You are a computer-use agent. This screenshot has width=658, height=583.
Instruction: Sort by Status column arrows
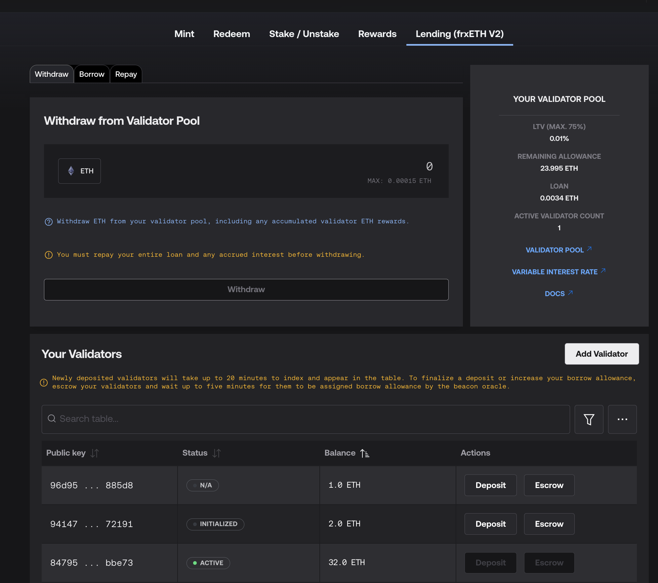point(217,453)
